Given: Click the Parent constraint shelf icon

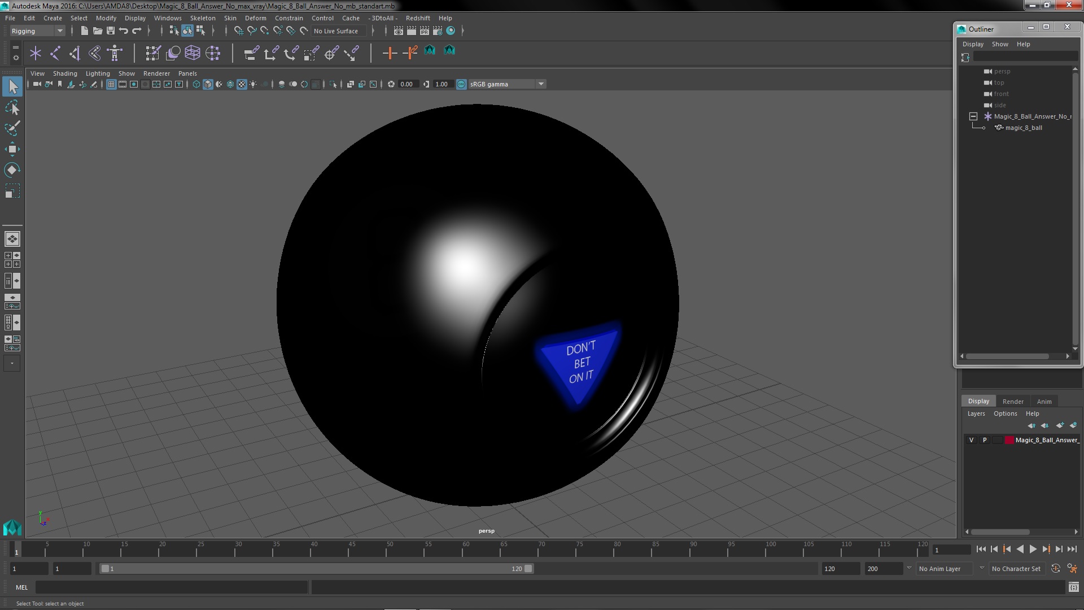Looking at the screenshot, I should click(x=251, y=53).
